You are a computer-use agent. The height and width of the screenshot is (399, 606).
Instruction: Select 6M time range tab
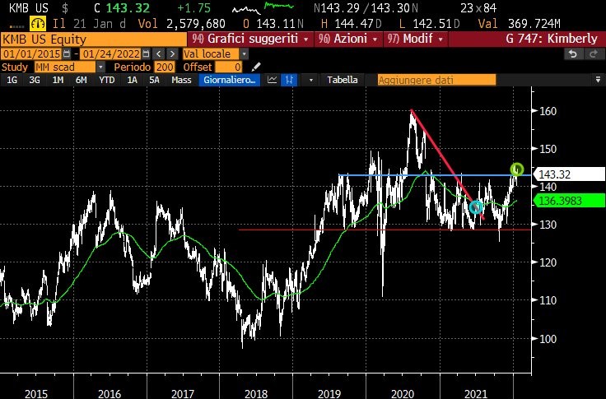click(x=81, y=80)
